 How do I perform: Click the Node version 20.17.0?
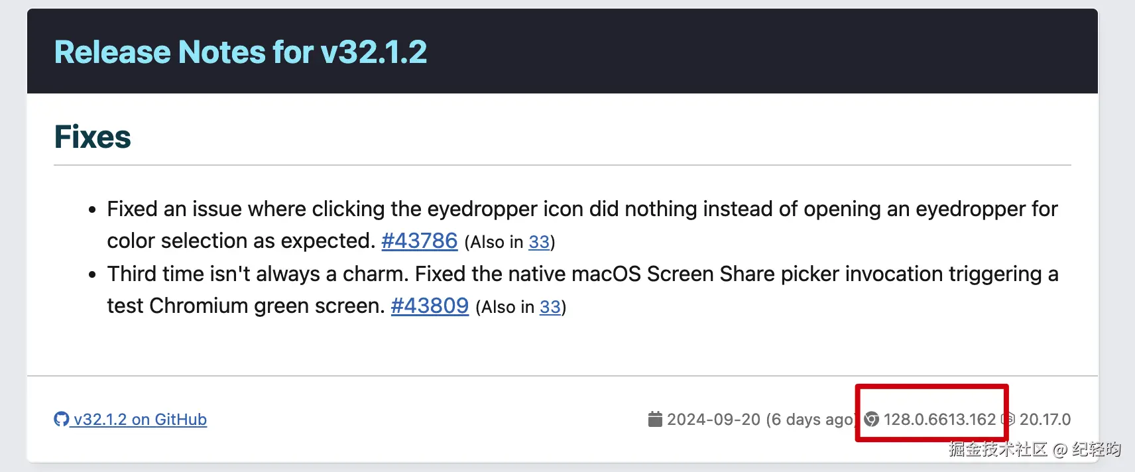pyautogui.click(x=1045, y=420)
